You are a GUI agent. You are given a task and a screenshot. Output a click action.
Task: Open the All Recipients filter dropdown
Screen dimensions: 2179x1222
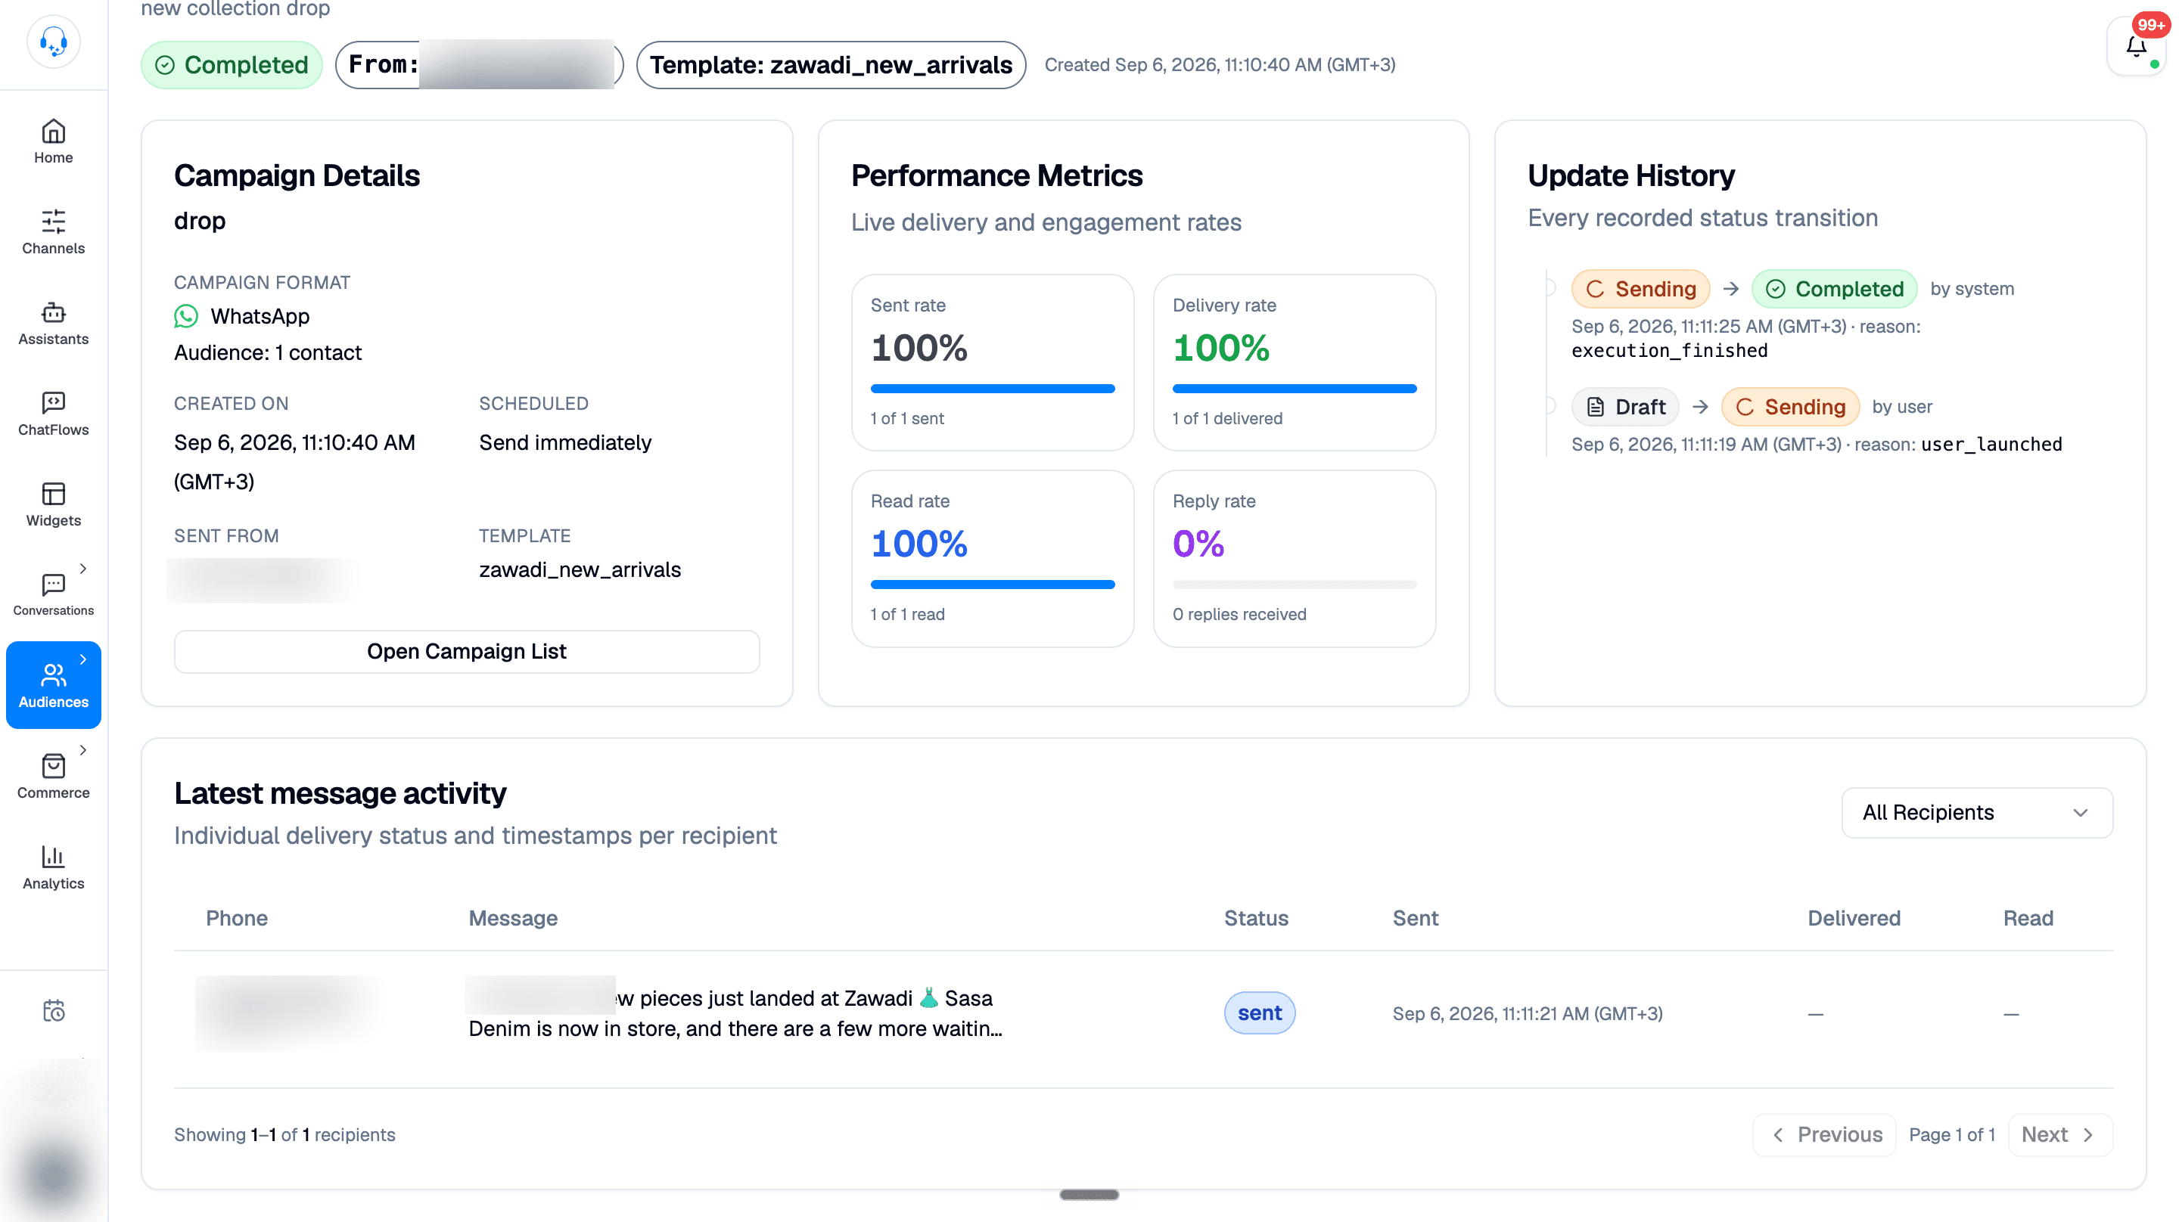tap(1977, 813)
